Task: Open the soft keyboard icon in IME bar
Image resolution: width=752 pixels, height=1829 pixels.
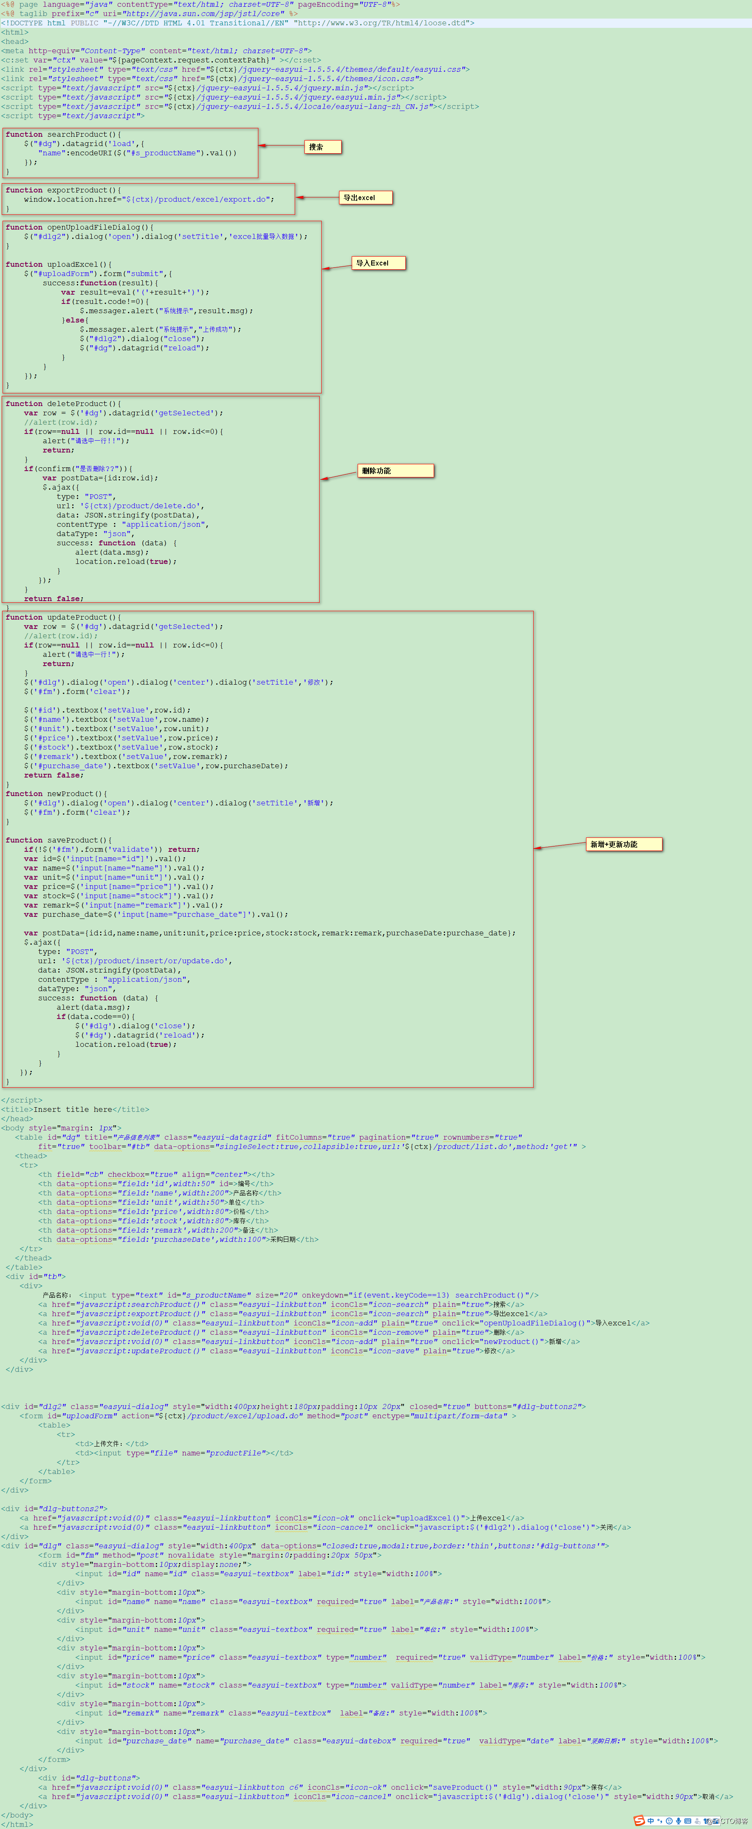Action: click(687, 1821)
